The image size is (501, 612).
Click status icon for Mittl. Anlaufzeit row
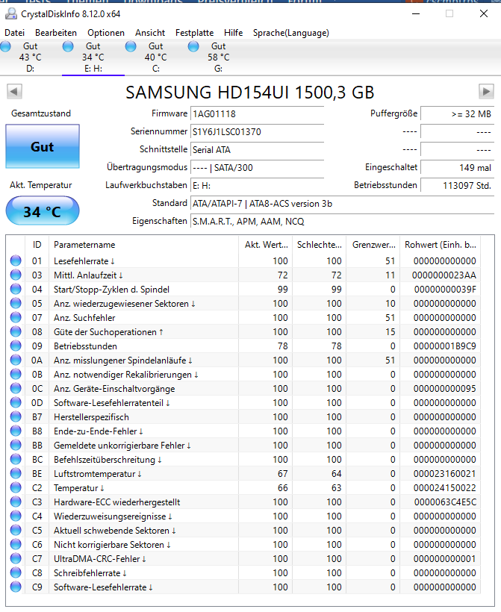click(16, 275)
